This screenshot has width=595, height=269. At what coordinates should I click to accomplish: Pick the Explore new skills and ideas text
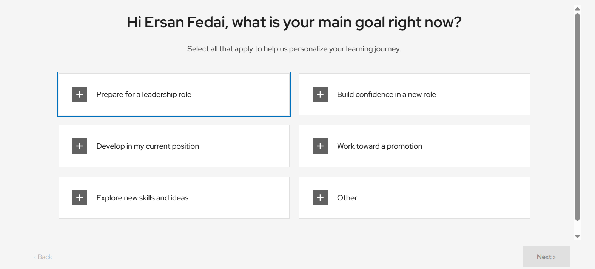(x=142, y=198)
